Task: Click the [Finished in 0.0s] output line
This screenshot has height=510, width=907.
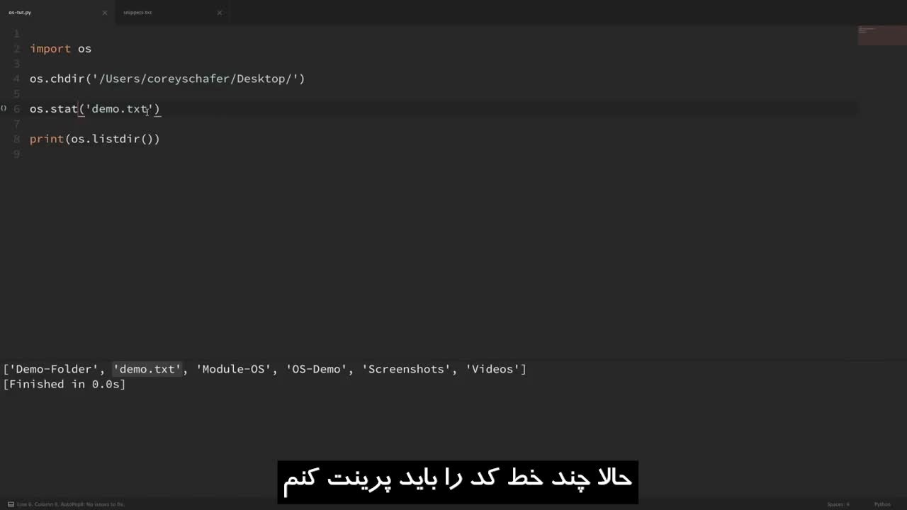Action: 64,384
